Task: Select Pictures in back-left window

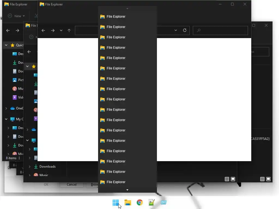Action: (18, 80)
